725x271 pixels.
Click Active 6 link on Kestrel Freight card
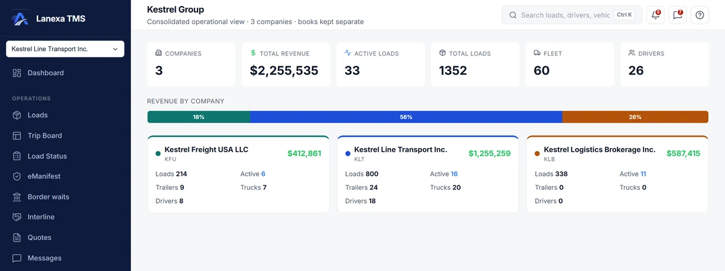click(x=253, y=174)
